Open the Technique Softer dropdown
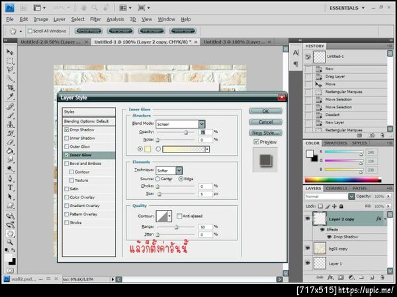The image size is (397, 297). (x=179, y=170)
